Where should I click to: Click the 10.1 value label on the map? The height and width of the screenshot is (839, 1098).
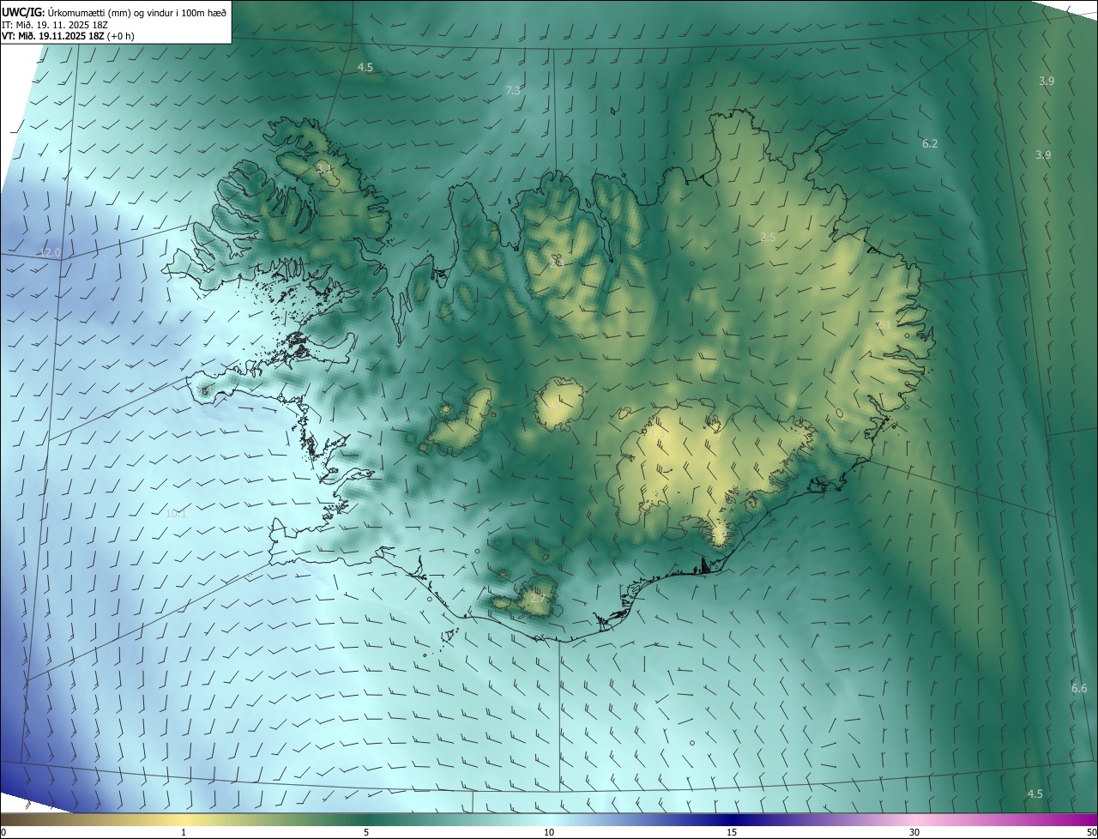click(176, 514)
